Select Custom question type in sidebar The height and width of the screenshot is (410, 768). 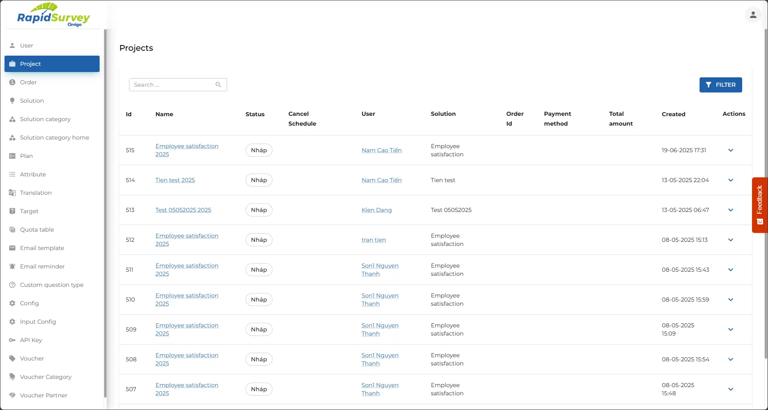(52, 285)
